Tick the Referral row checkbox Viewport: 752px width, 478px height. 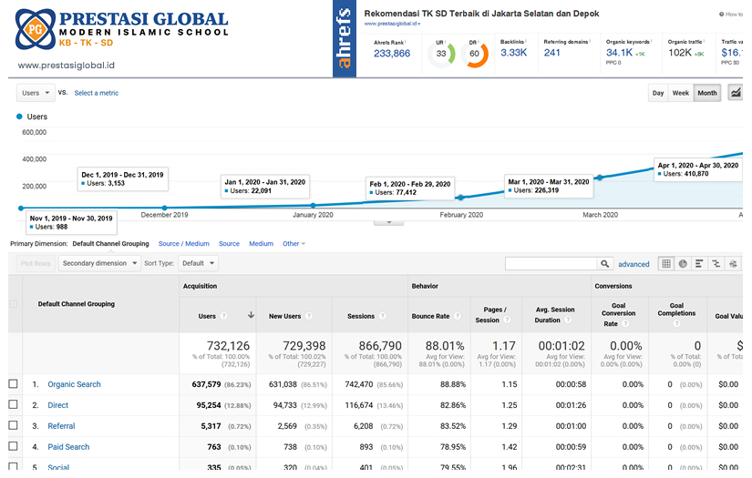[x=14, y=425]
